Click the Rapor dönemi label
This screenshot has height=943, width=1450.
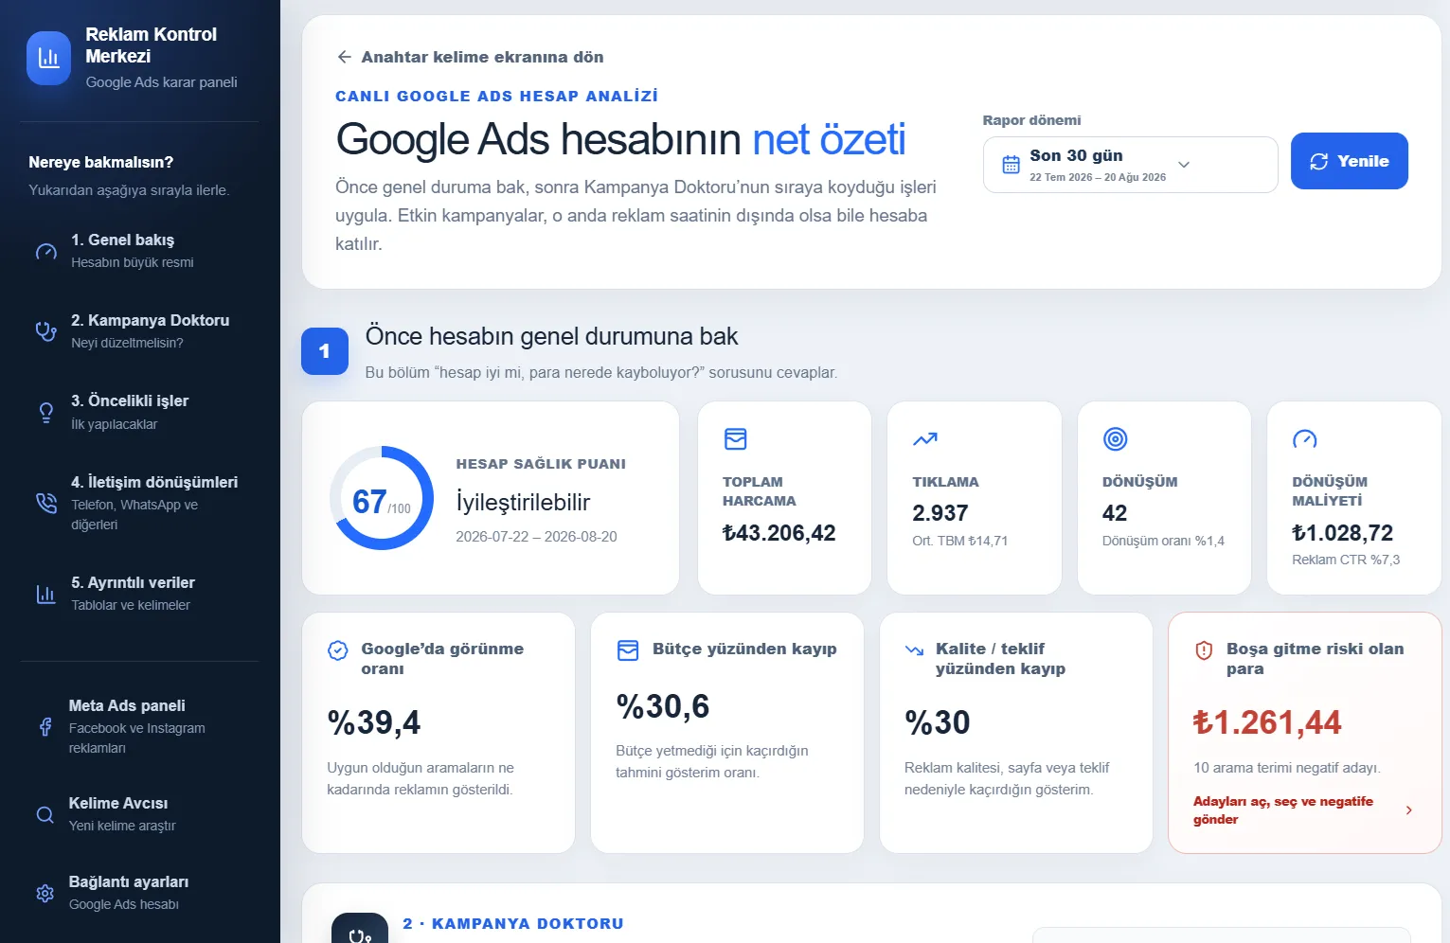[x=1031, y=120]
